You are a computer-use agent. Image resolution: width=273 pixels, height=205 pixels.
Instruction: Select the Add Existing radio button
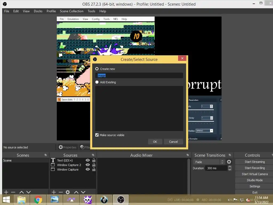[x=97, y=82]
